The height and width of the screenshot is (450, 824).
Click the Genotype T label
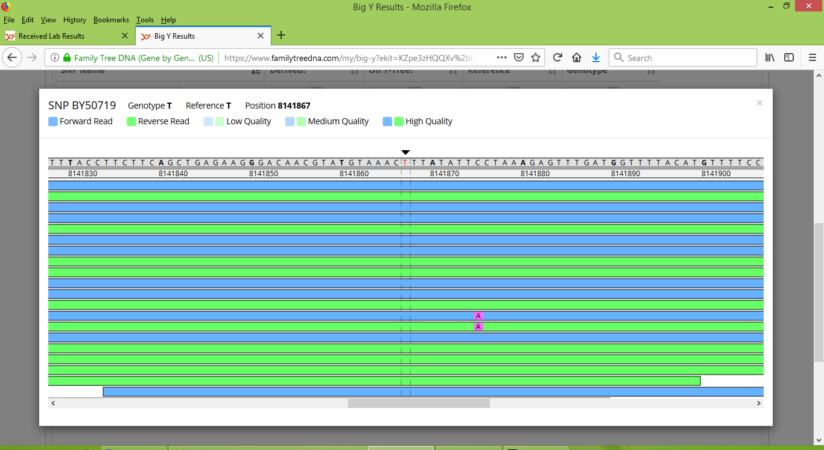coord(150,106)
